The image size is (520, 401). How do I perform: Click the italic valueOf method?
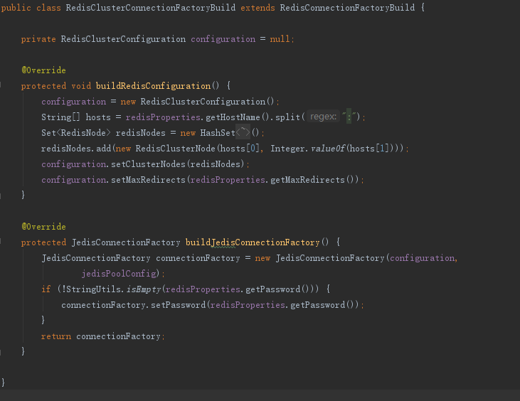tap(328, 149)
